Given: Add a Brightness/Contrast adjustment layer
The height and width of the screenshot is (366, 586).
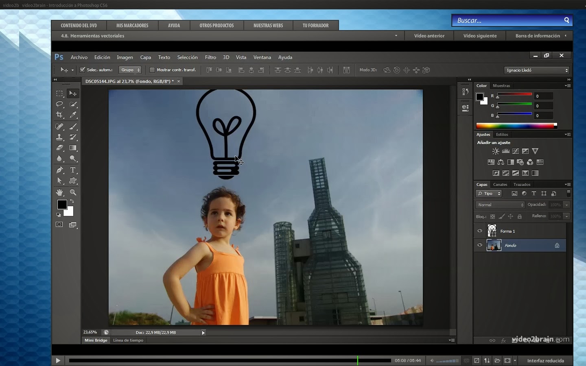Looking at the screenshot, I should 496,151.
